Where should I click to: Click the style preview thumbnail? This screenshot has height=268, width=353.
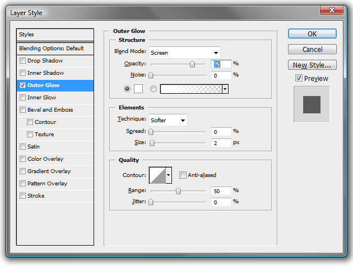tap(312, 104)
